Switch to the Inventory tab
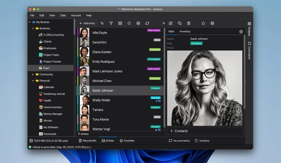The width and height of the screenshot is (281, 163). point(185,31)
